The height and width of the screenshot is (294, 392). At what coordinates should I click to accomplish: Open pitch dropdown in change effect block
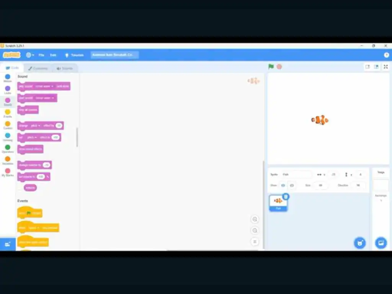pos(35,126)
